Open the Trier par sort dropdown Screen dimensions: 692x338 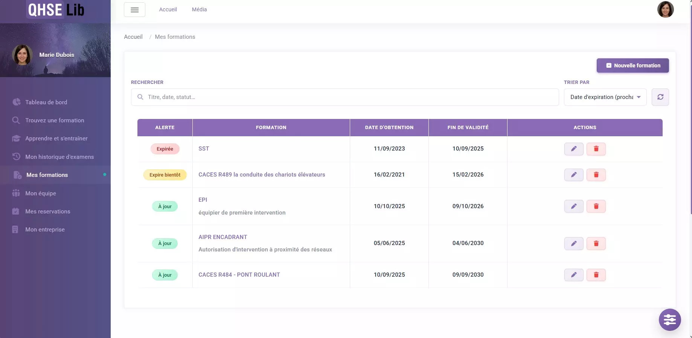pos(605,97)
